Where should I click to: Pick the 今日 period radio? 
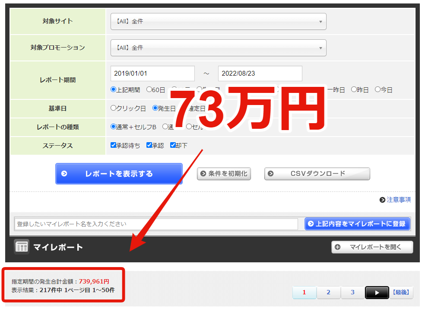(378, 89)
